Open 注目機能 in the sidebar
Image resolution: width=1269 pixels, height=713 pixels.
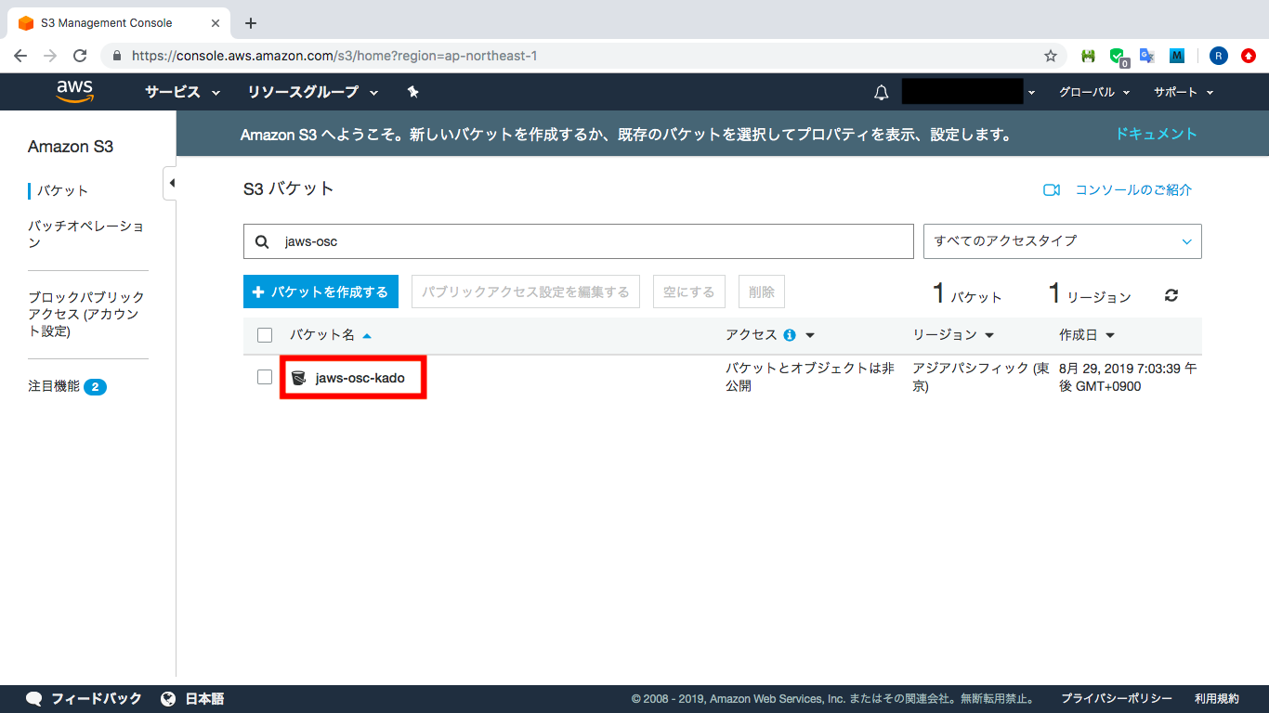pyautogui.click(x=54, y=386)
